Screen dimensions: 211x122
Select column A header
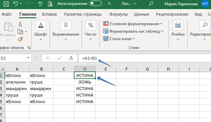click(x=17, y=69)
